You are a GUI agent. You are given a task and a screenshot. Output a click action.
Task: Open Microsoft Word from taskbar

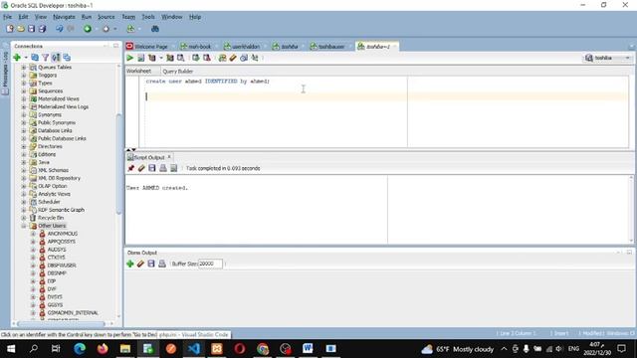tap(308, 349)
